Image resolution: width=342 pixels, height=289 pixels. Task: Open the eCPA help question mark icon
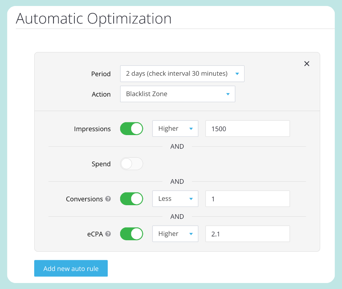pyautogui.click(x=108, y=234)
